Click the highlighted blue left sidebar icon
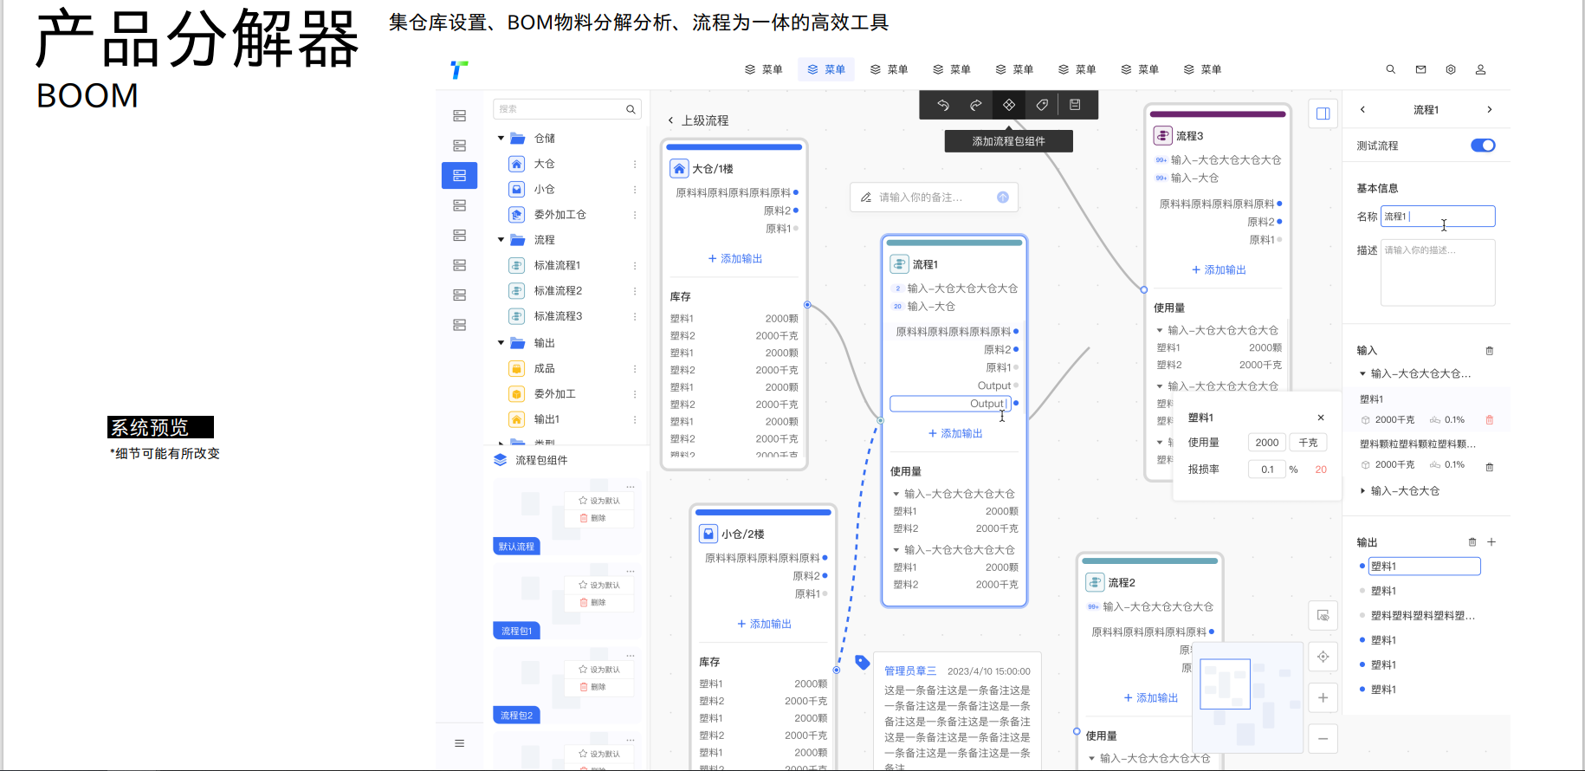 click(459, 176)
